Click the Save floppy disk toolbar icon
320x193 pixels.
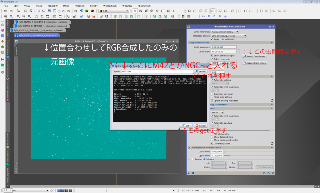tap(26, 11)
